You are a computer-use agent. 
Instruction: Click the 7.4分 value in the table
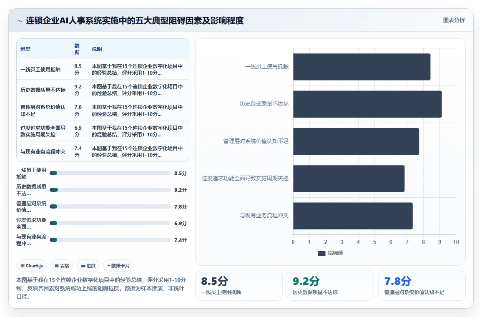[78, 151]
